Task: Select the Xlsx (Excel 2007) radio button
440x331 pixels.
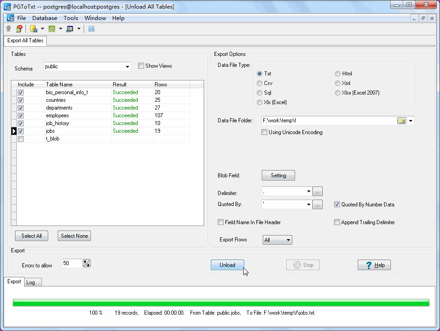Action: coord(338,93)
